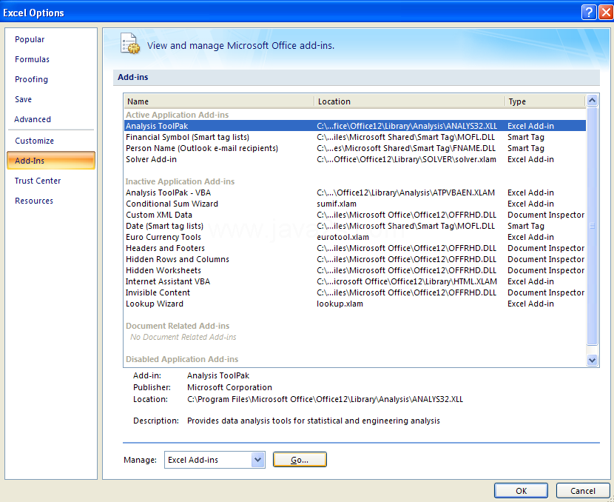Select the Headers and Footers row
The width and height of the screenshot is (614, 502).
[355, 248]
